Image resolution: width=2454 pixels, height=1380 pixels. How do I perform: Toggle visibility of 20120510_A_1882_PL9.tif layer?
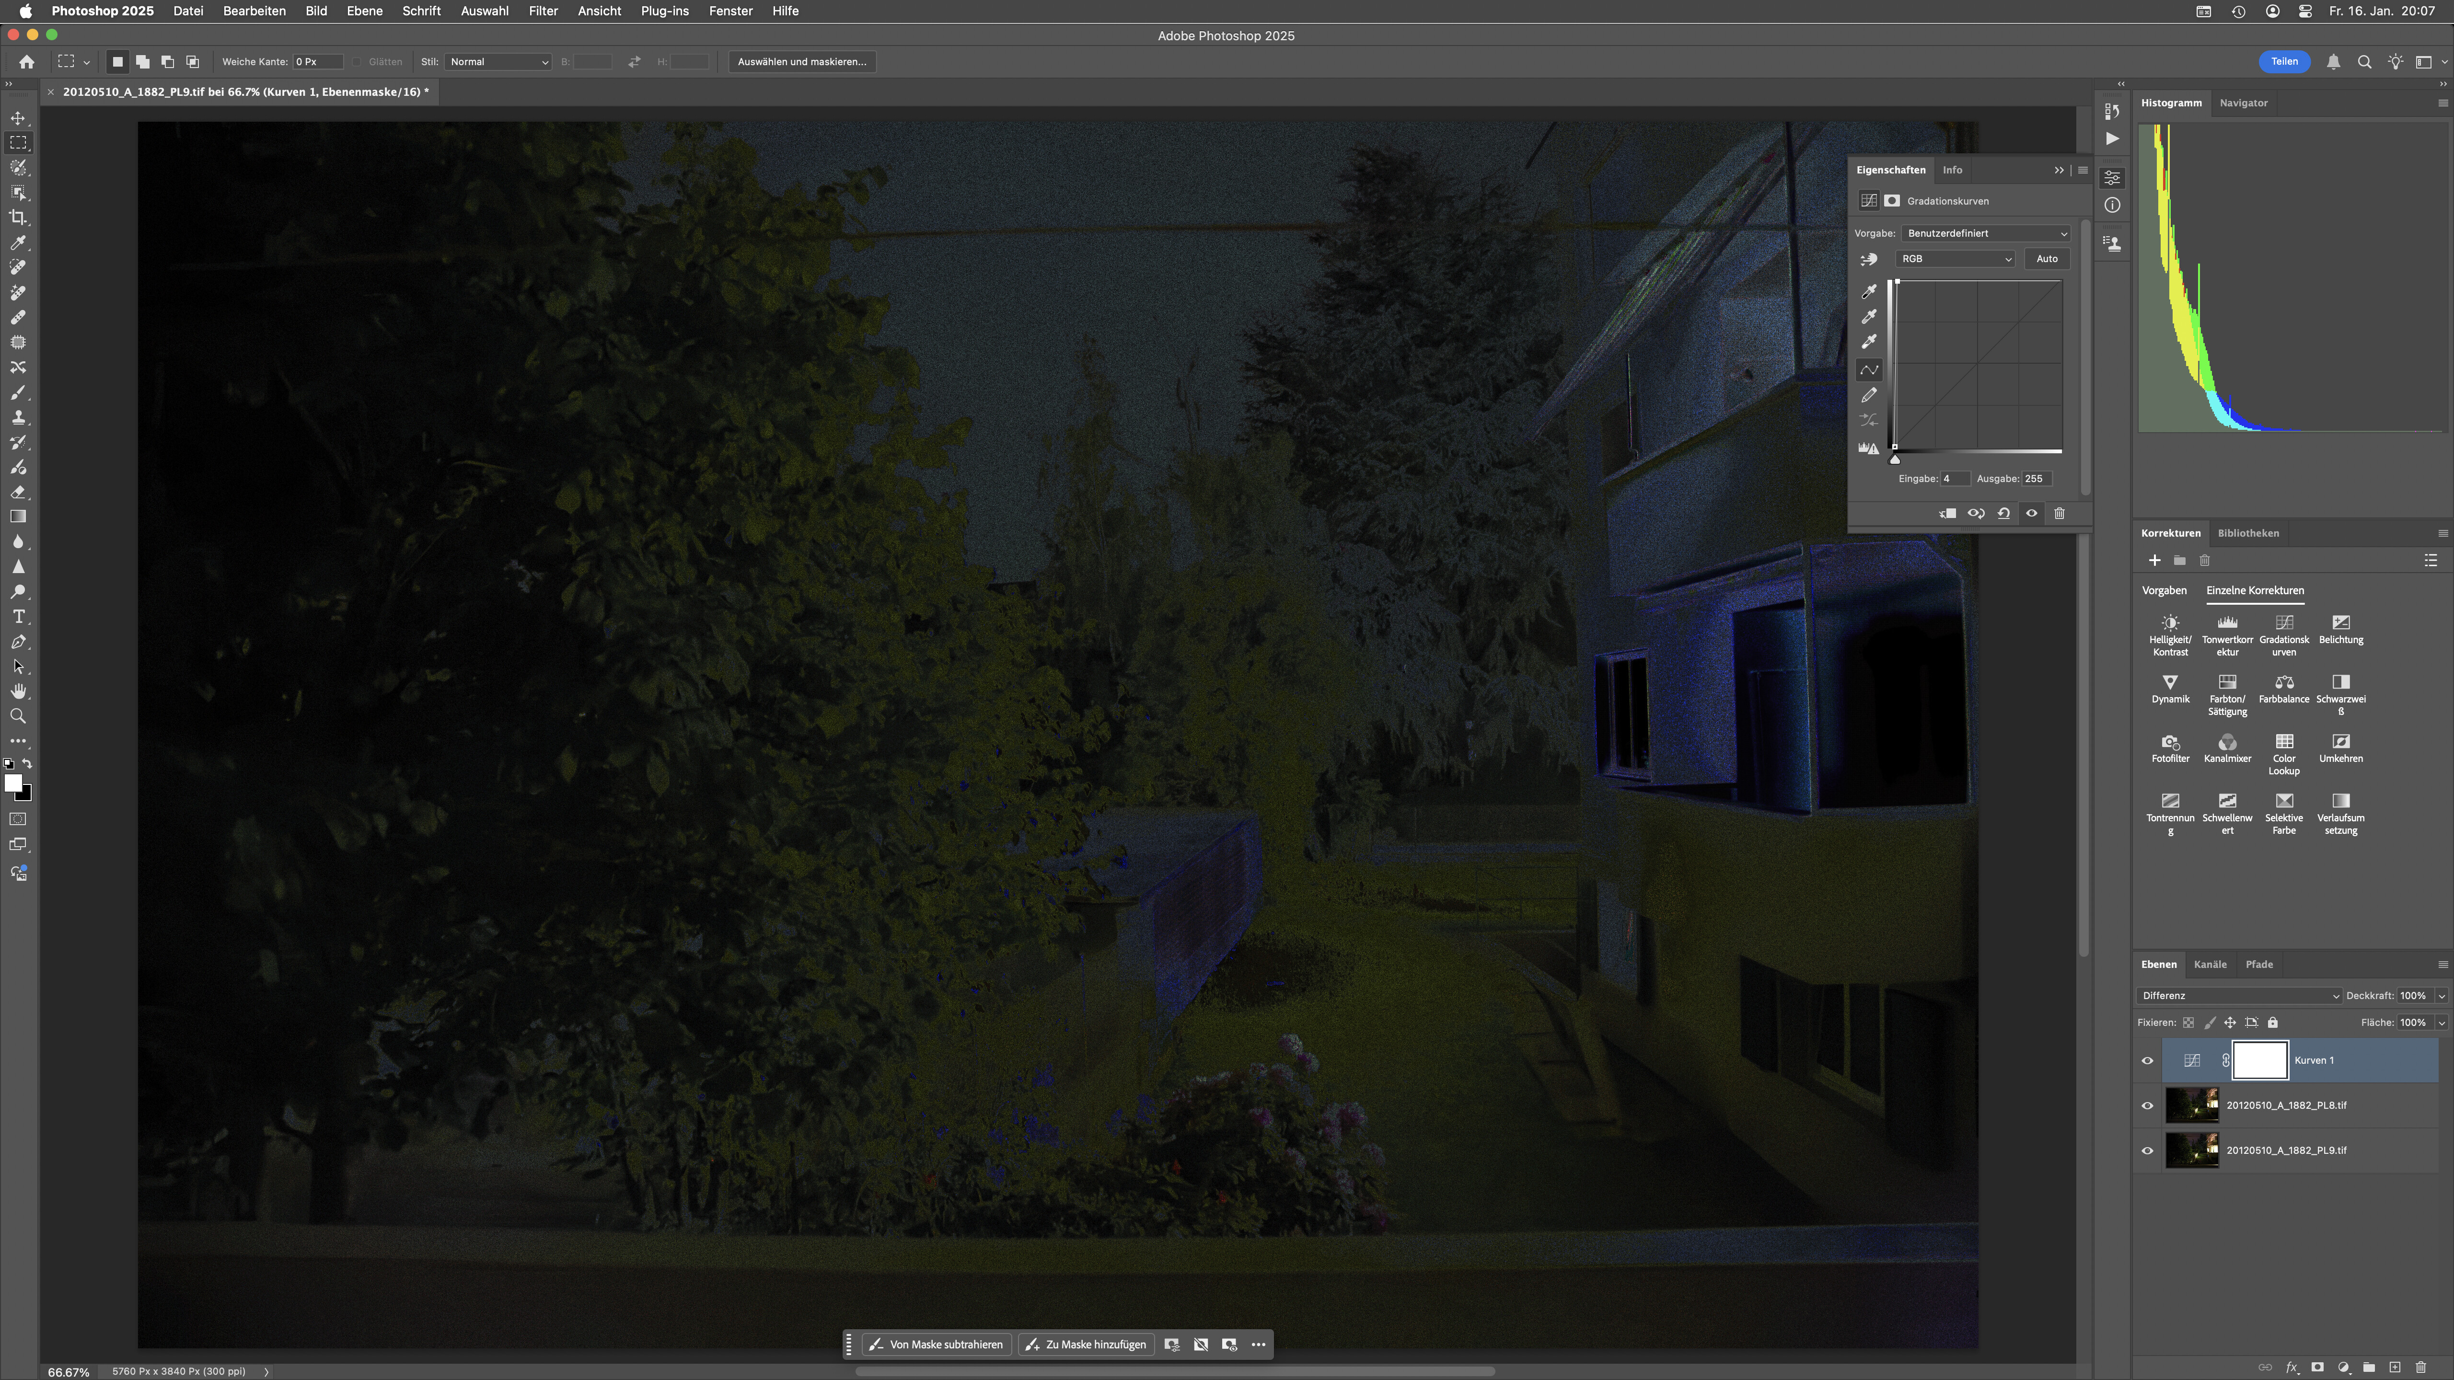tap(2147, 1150)
